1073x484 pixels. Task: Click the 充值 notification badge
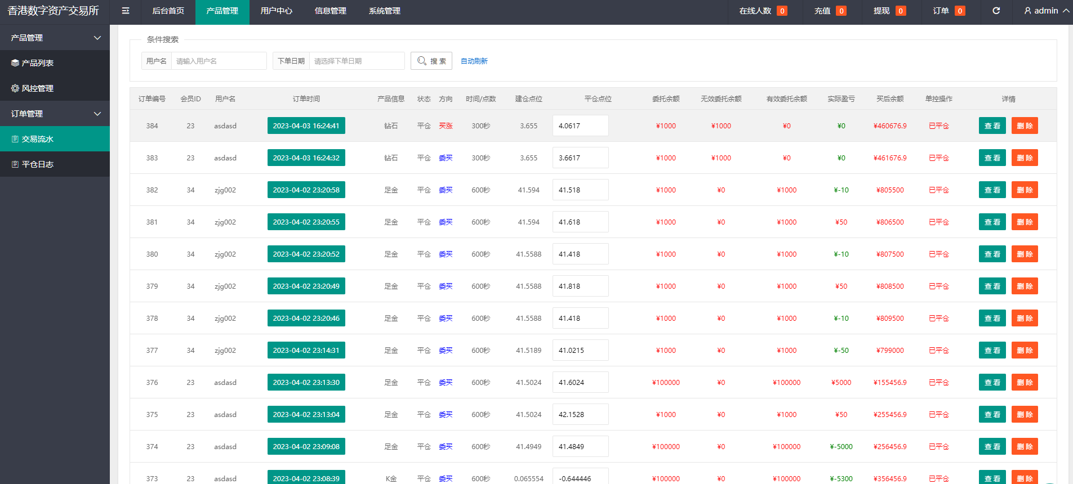[x=840, y=11]
